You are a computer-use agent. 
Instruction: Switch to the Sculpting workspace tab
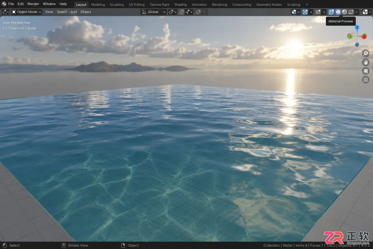pos(117,5)
